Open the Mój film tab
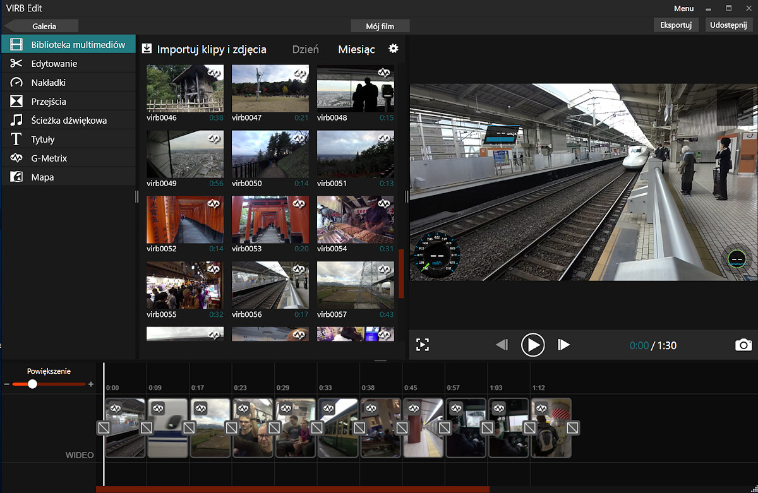The height and width of the screenshot is (493, 758). click(380, 26)
